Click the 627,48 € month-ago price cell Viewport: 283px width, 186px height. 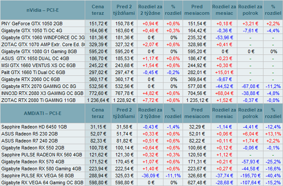coord(197,183)
